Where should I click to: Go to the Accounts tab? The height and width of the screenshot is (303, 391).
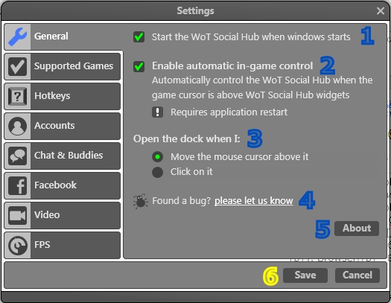coord(63,126)
